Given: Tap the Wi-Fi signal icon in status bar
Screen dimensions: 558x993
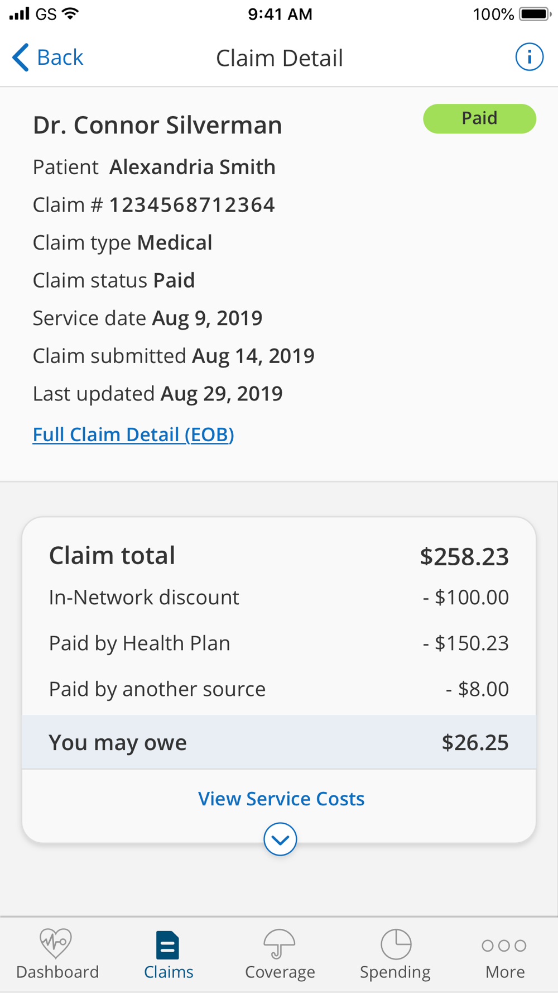Looking at the screenshot, I should [x=70, y=14].
